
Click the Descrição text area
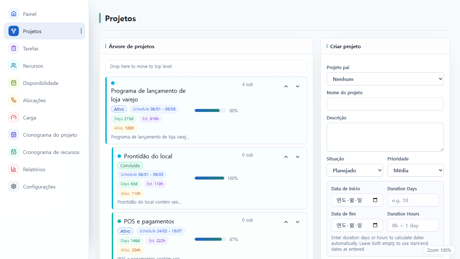point(385,137)
